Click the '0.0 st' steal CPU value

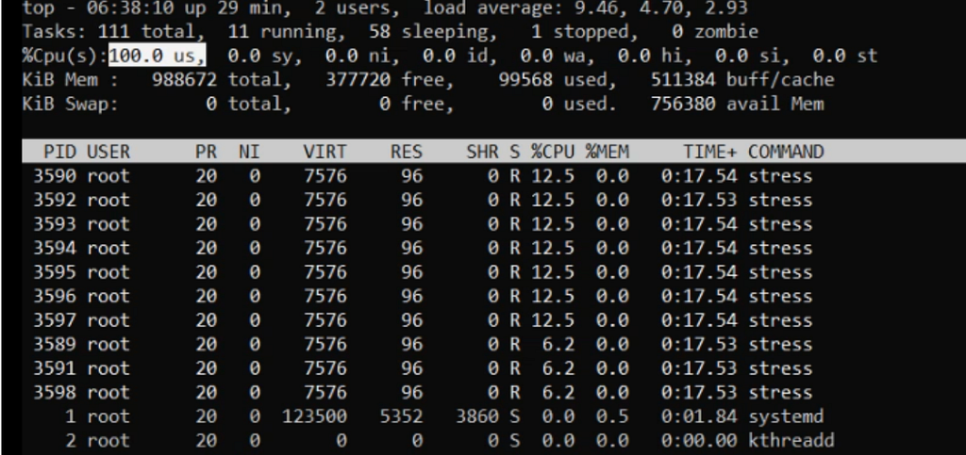844,56
